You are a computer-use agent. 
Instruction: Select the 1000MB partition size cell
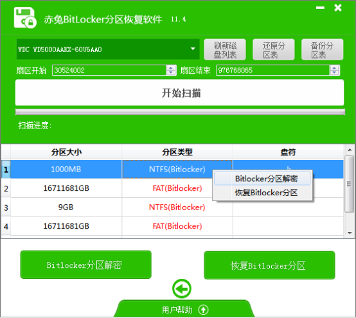66,170
